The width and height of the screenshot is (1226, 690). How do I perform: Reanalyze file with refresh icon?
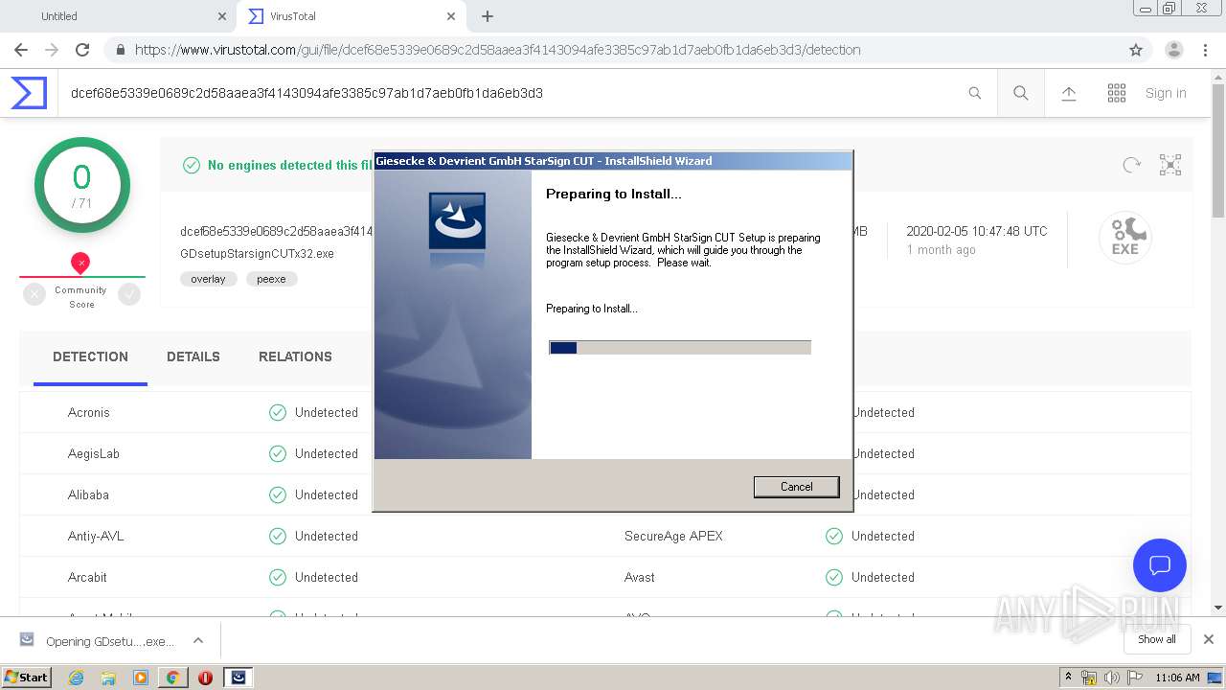(1132, 165)
